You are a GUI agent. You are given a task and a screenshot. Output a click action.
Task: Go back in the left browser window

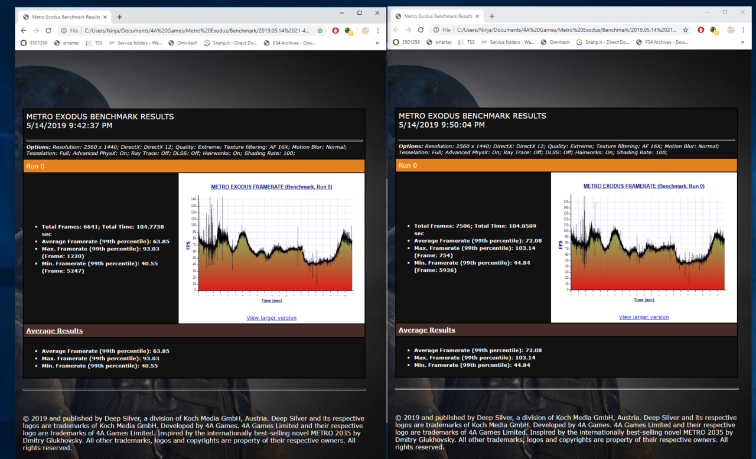[x=24, y=31]
